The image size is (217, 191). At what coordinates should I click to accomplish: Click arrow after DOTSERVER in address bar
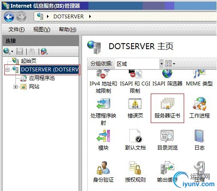(x=90, y=17)
